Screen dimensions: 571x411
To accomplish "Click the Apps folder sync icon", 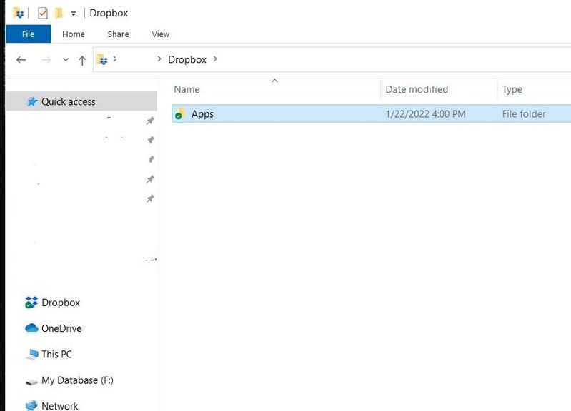I will [x=179, y=114].
